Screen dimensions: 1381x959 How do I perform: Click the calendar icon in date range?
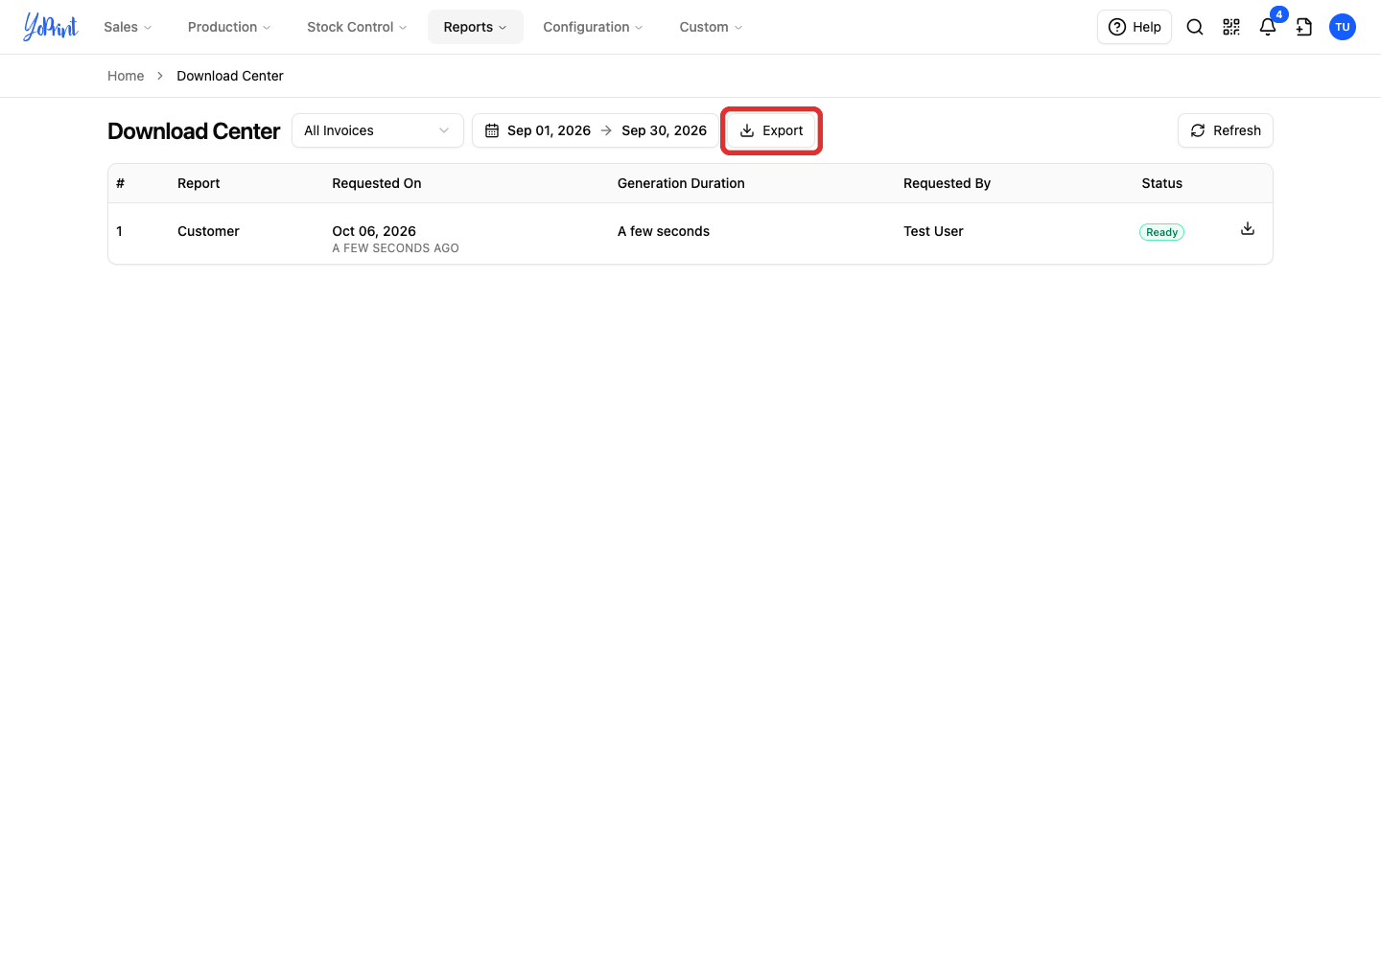coord(492,130)
